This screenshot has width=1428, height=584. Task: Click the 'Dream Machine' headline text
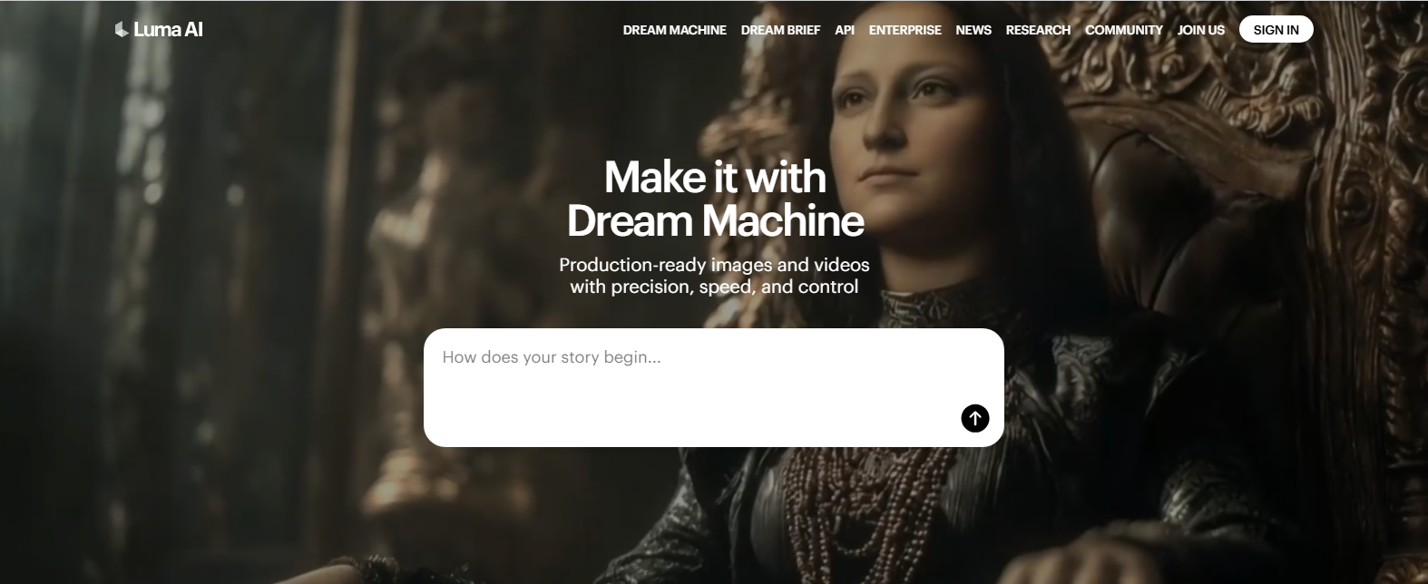tap(715, 221)
